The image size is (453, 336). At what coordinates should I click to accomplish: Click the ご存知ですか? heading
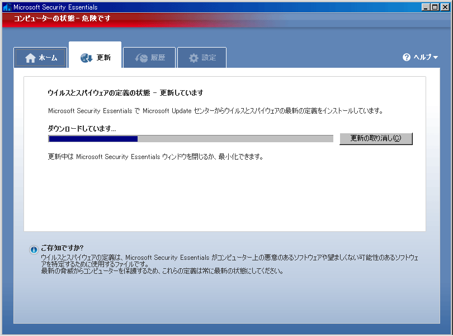[x=62, y=248]
